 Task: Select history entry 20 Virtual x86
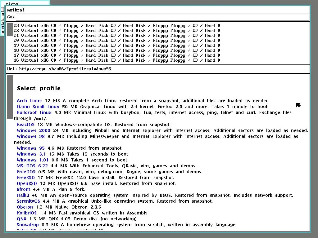click(117, 41)
